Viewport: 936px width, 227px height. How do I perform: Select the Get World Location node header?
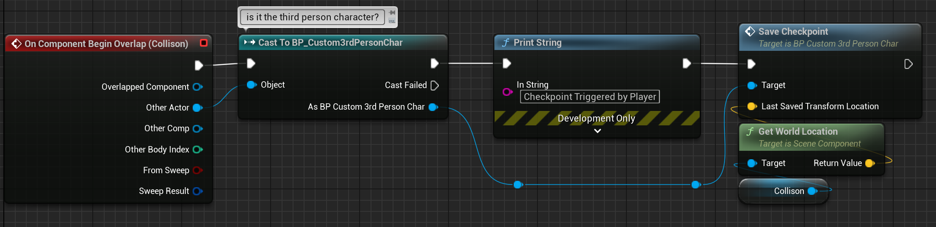coord(811,137)
